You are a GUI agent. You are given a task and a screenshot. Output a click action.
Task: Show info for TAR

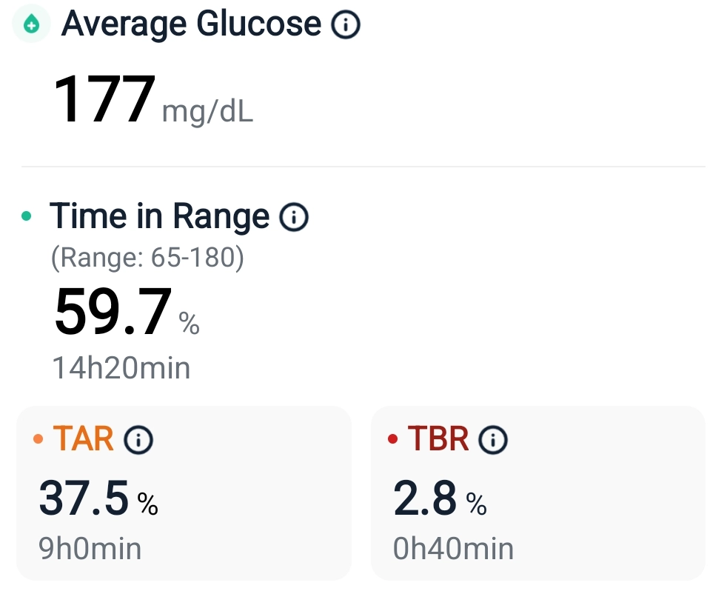tap(138, 440)
